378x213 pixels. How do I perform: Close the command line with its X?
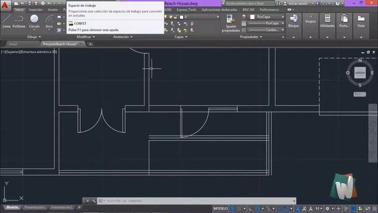click(x=87, y=201)
